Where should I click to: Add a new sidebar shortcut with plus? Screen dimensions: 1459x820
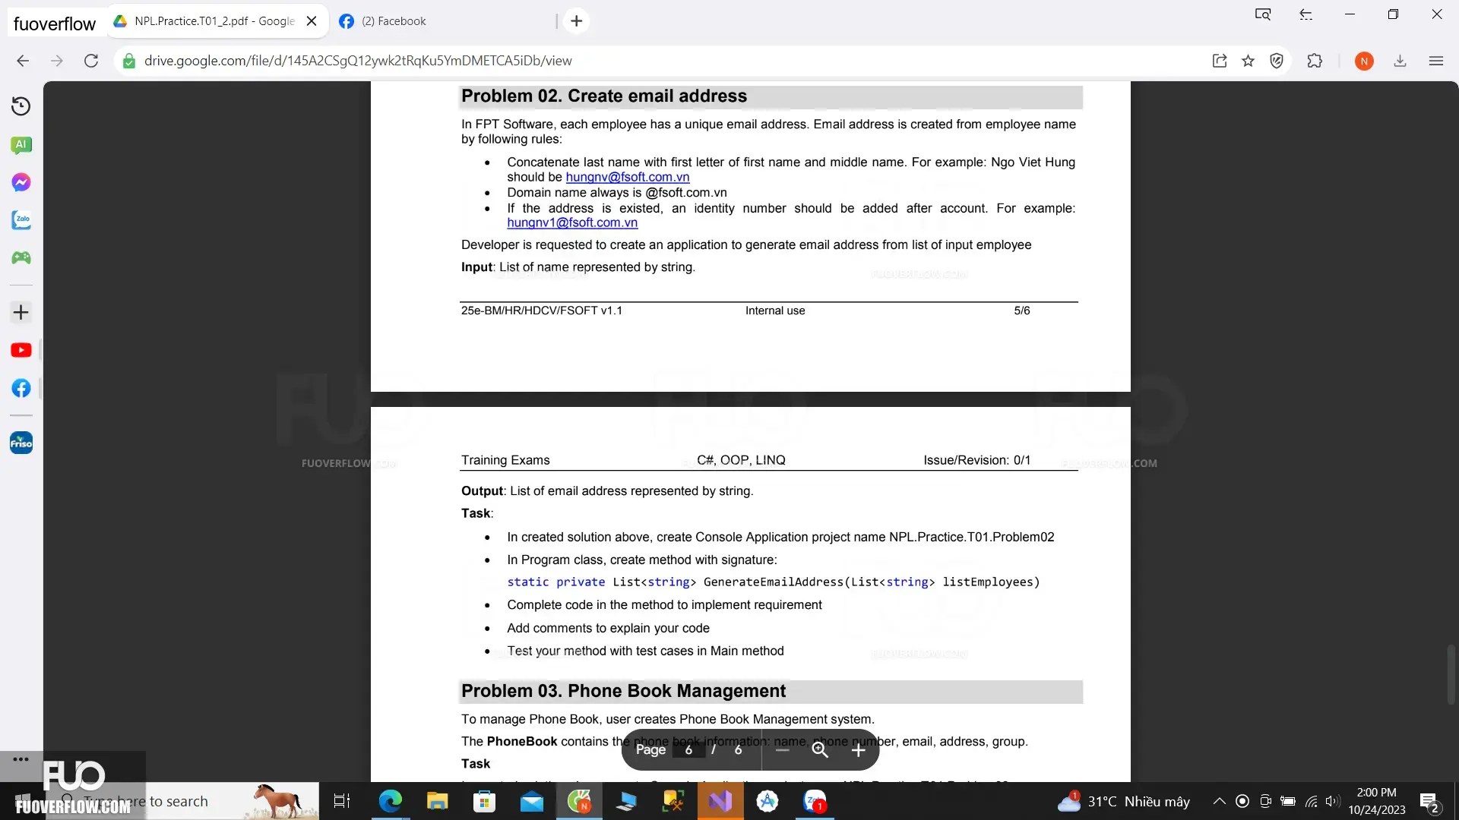pos(21,312)
